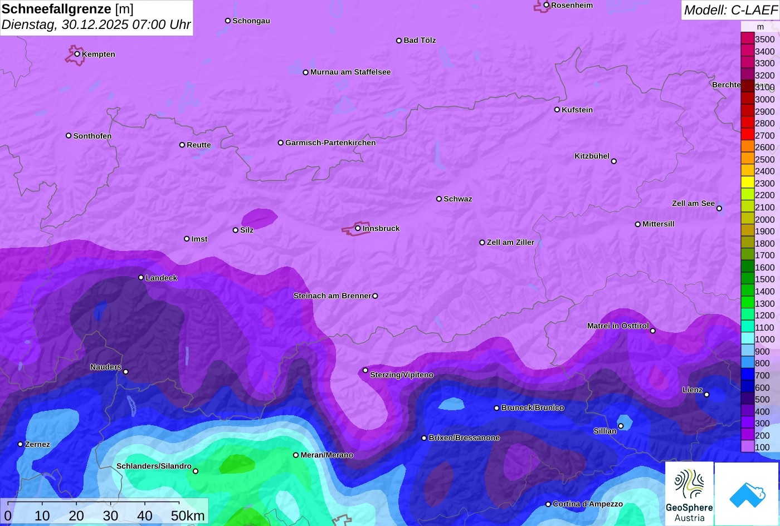Image resolution: width=780 pixels, height=526 pixels.
Task: Click the Cortina d'Ampezzo marker dot
Action: pos(548,504)
